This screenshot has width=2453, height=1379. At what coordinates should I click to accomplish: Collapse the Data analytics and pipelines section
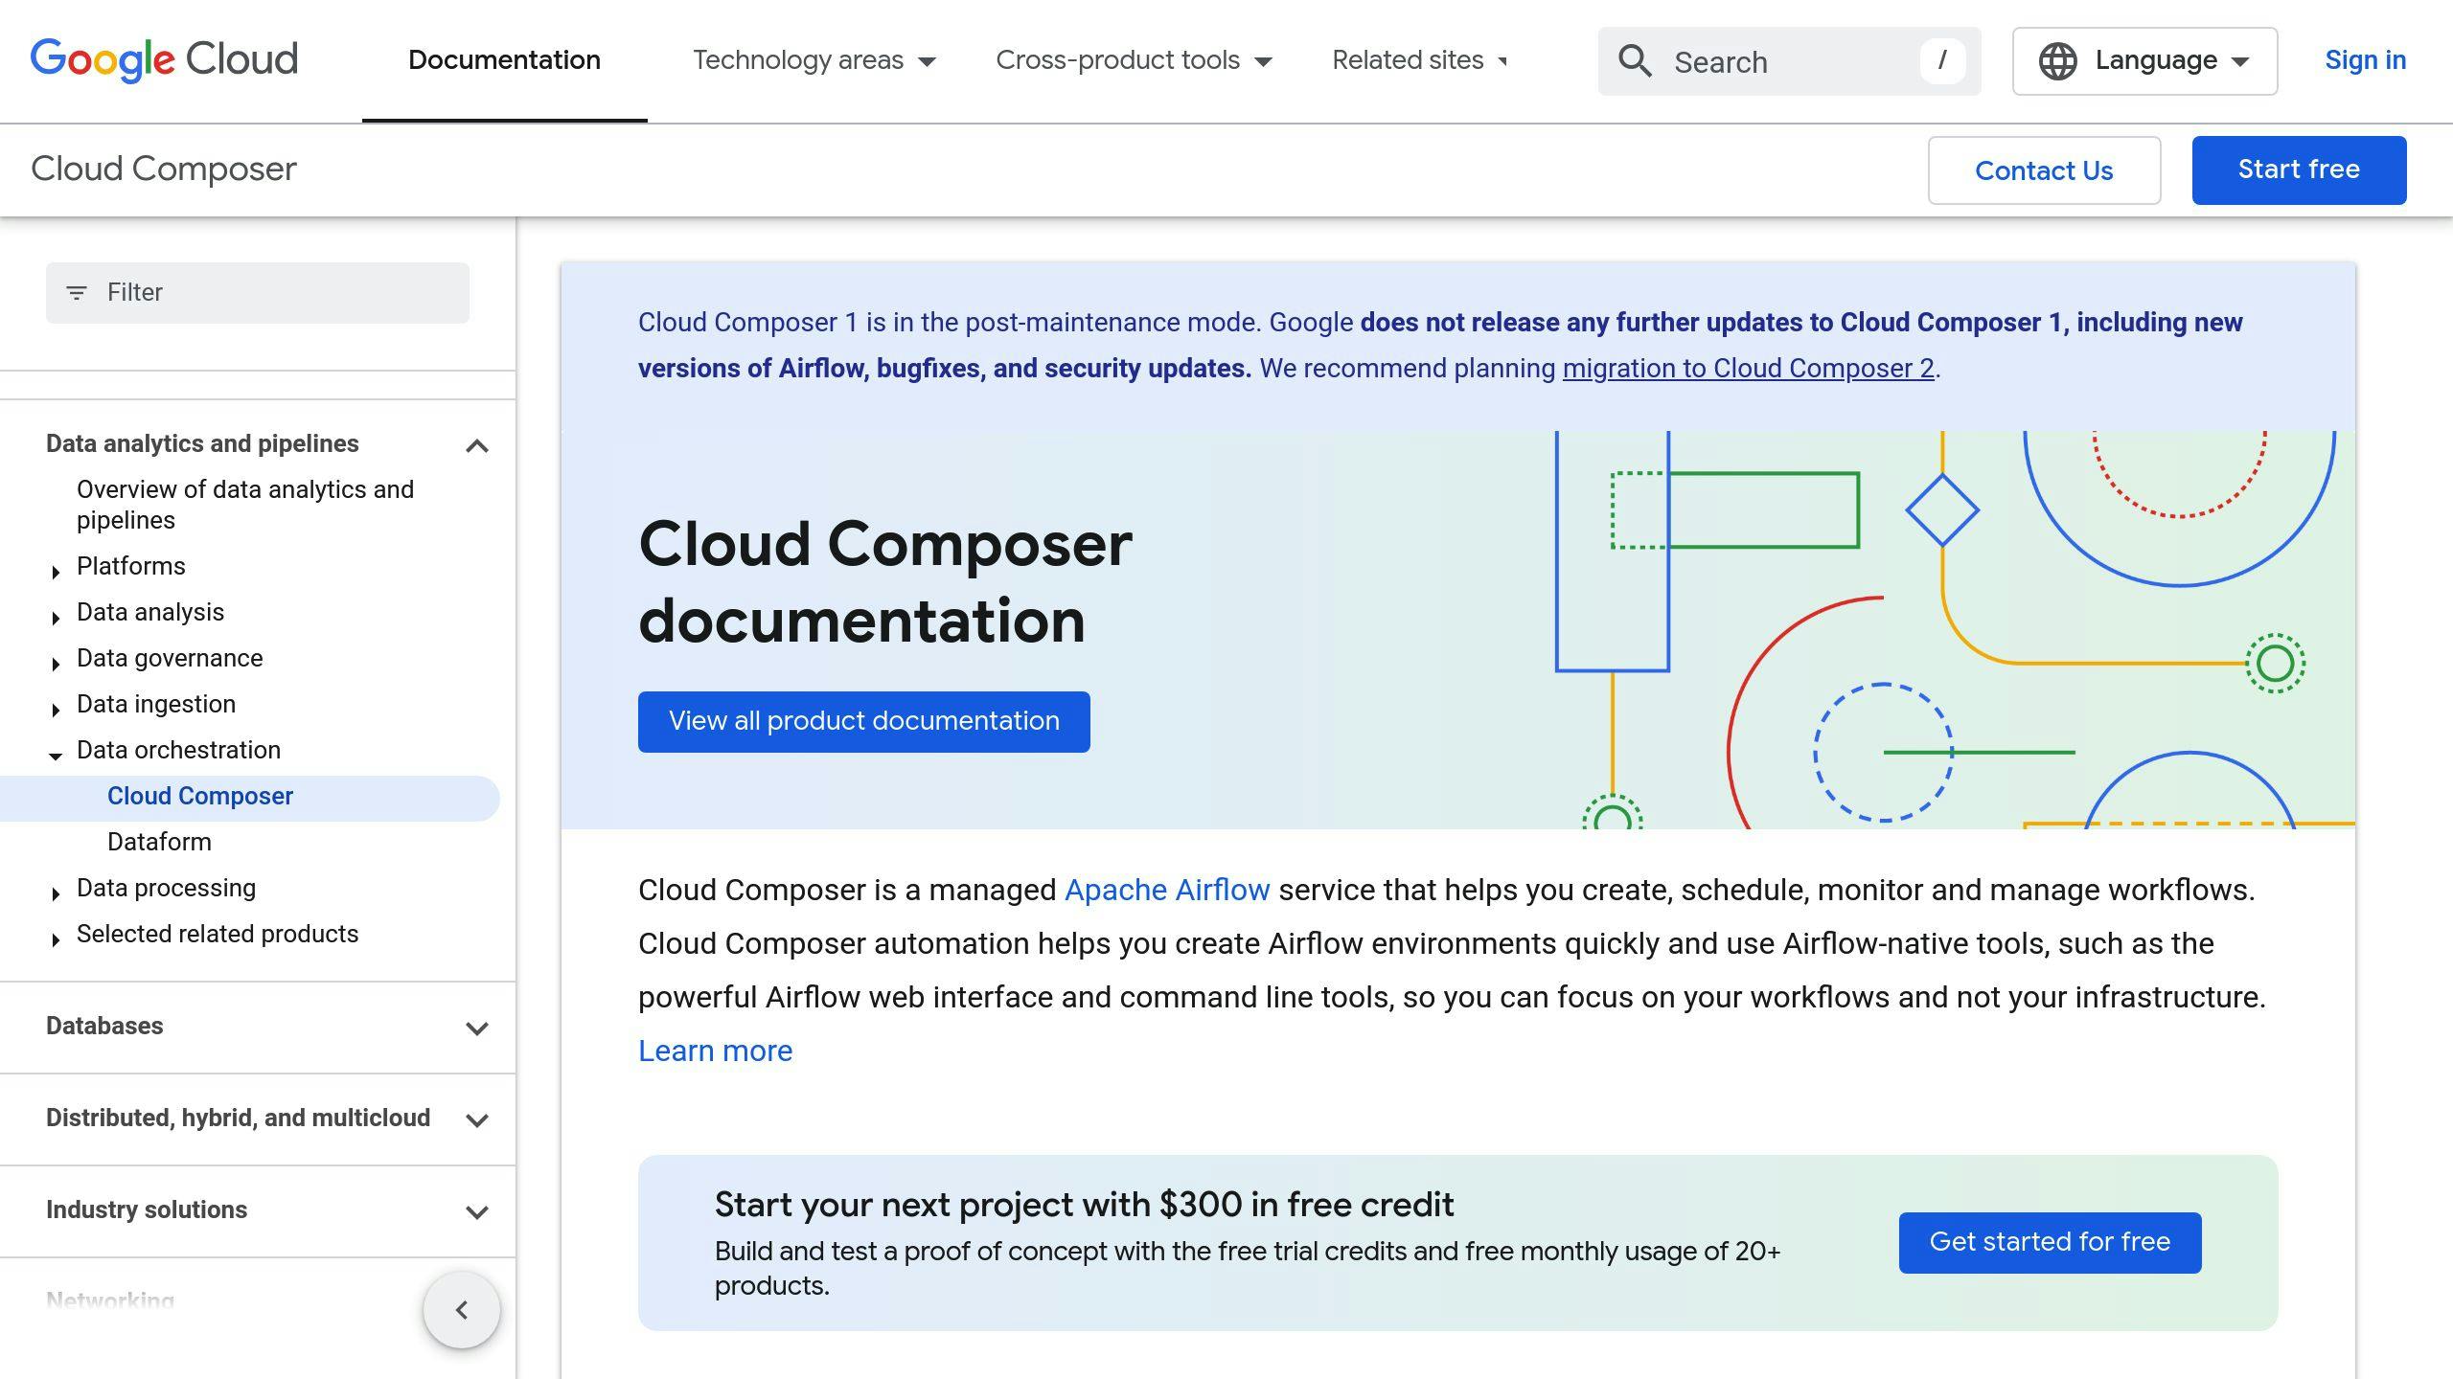click(477, 445)
